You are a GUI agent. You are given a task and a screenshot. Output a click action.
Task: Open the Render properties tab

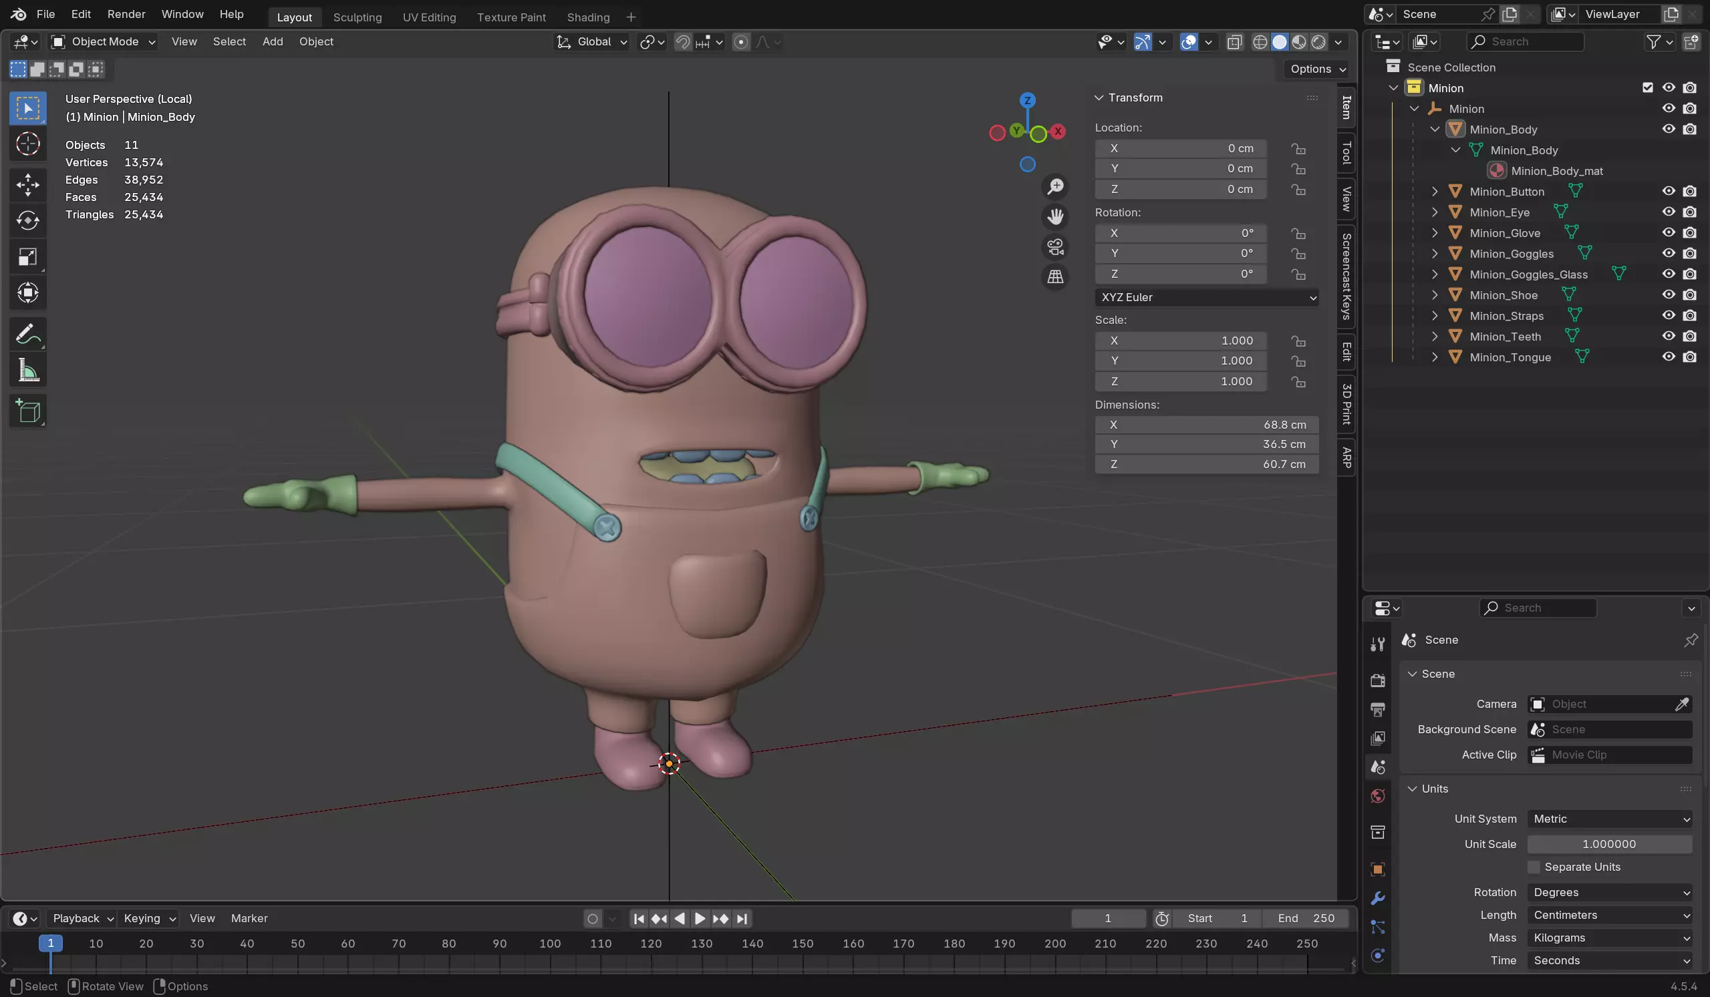1377,680
